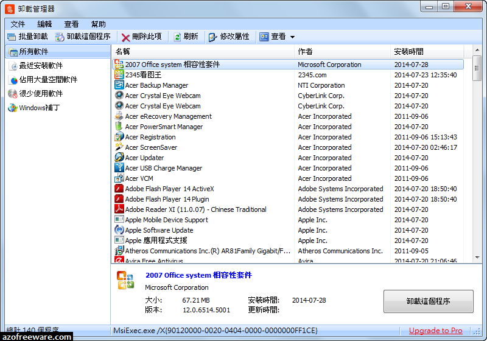Click the red X 刪除此項 icon
The height and width of the screenshot is (341, 487).
click(x=125, y=38)
